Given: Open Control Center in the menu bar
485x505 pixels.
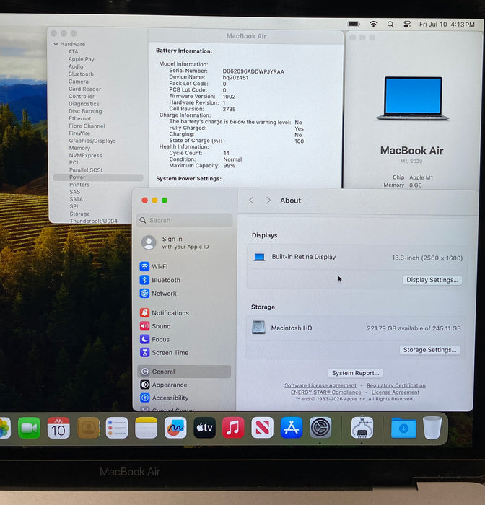Looking at the screenshot, I should (x=407, y=24).
